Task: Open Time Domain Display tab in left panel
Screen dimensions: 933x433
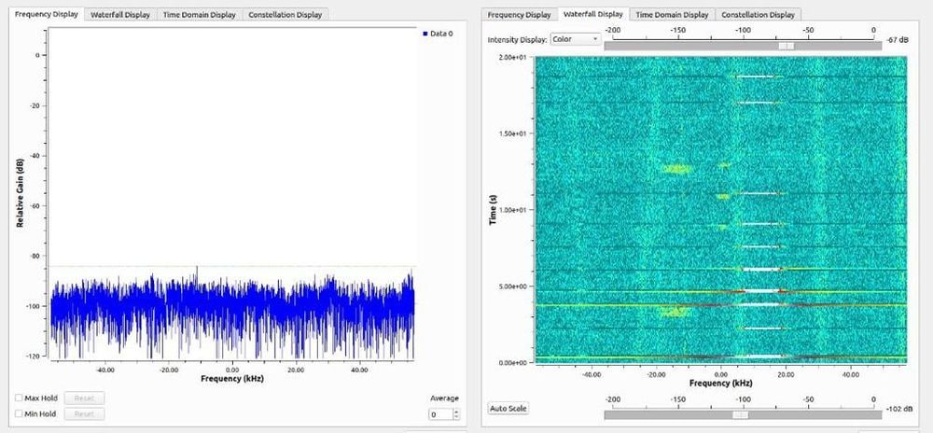Action: click(199, 15)
